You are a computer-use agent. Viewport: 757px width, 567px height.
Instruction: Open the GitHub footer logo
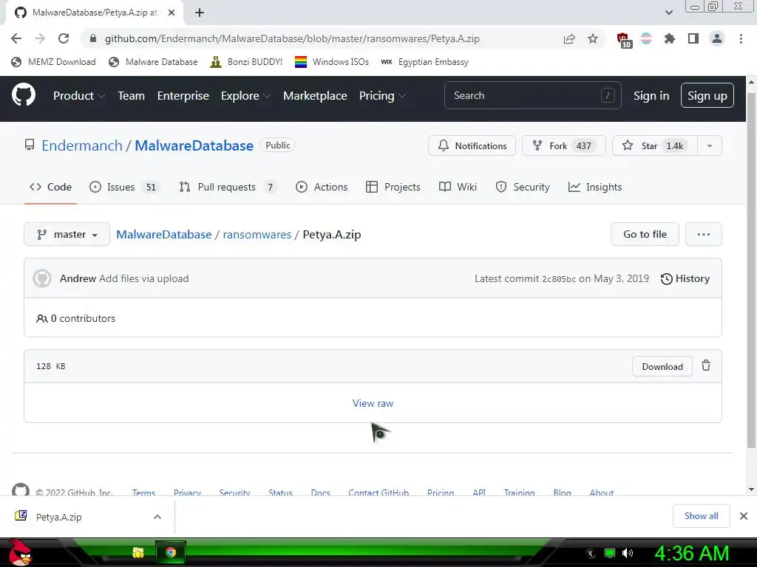tap(21, 490)
